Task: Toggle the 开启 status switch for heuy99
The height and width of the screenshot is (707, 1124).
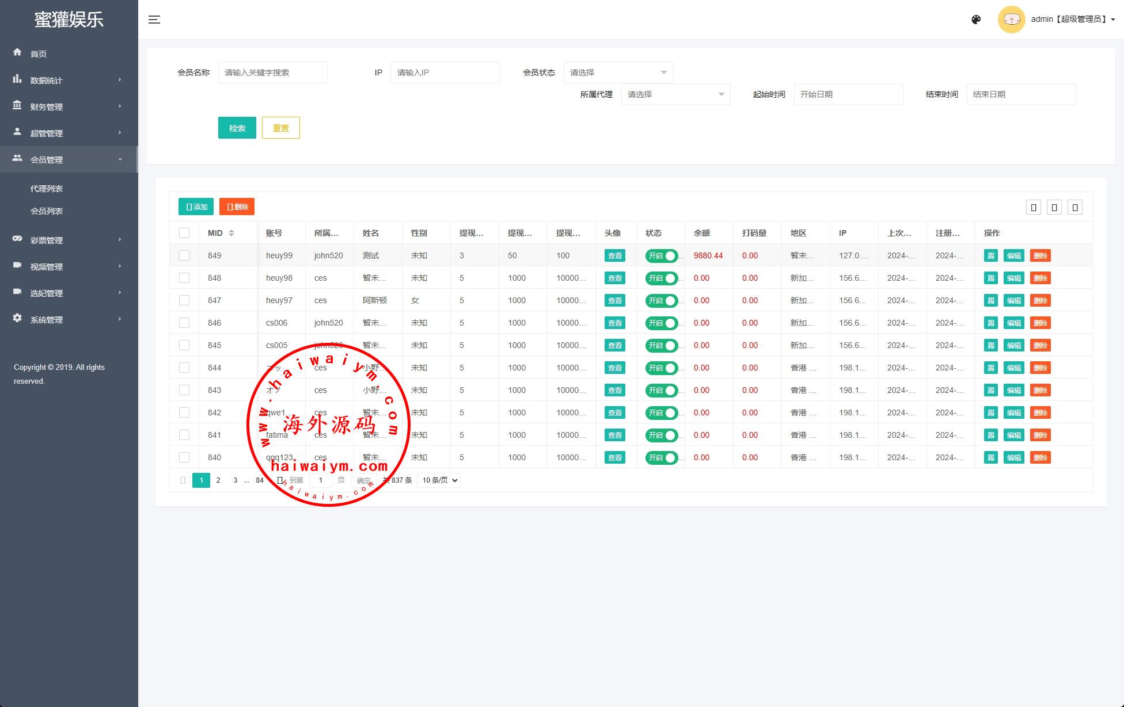Action: [661, 256]
